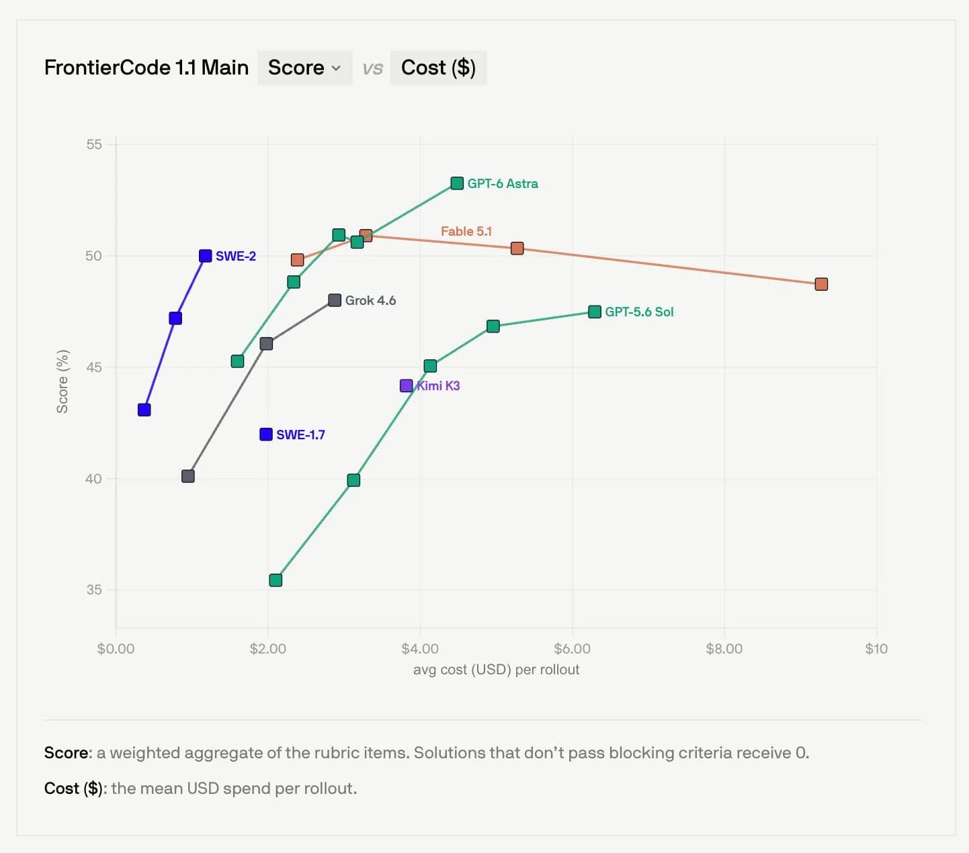Click the Grok 4.6 labeled gray marker

(335, 300)
